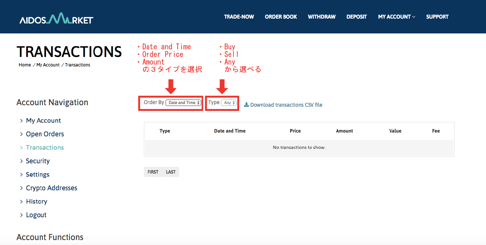Select My Account in sidebar navigation
Viewport: 486px width, 245px height.
coord(43,120)
